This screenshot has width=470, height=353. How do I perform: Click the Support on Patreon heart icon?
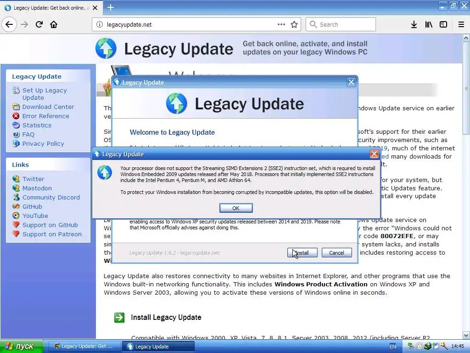pyautogui.click(x=16, y=234)
